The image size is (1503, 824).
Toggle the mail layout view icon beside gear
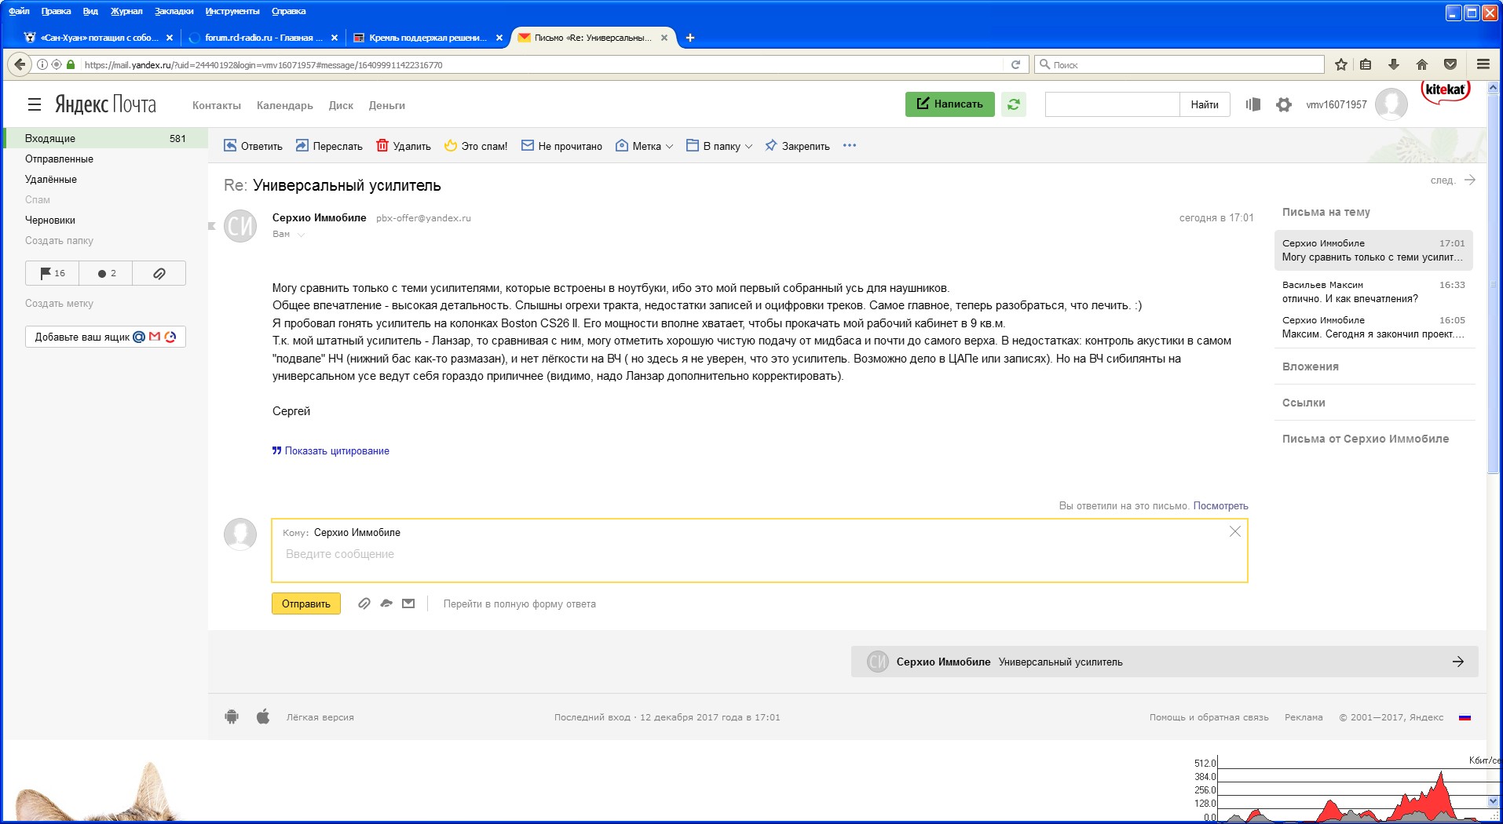[x=1252, y=104]
